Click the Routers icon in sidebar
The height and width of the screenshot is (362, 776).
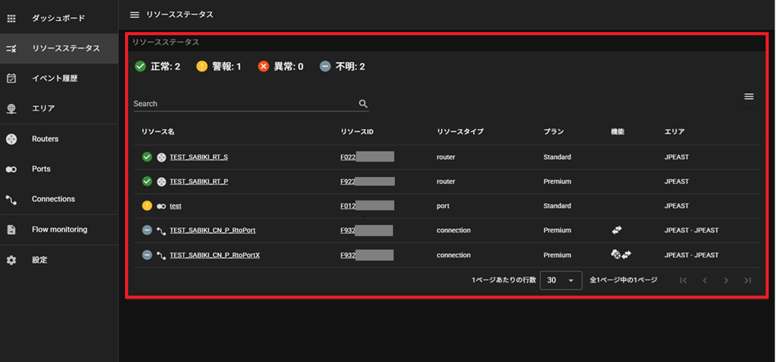coord(11,139)
